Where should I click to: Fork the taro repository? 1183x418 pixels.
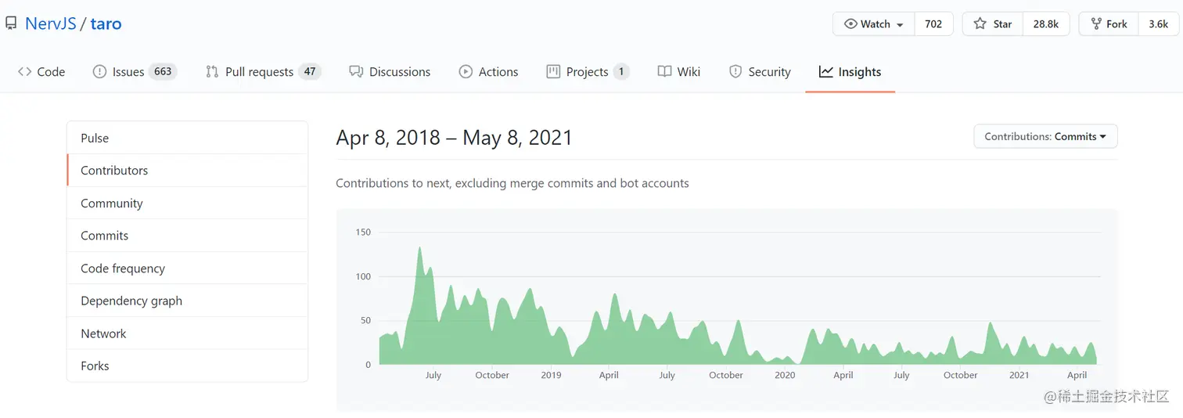pos(1108,24)
